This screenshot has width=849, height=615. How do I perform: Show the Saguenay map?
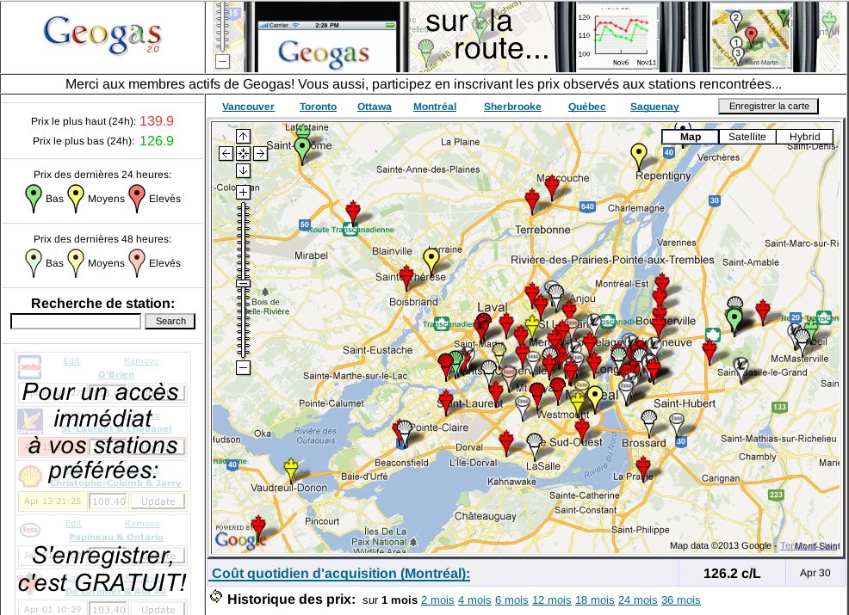(654, 107)
